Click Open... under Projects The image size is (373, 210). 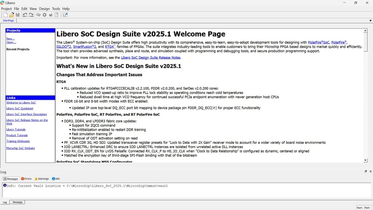click(11, 42)
